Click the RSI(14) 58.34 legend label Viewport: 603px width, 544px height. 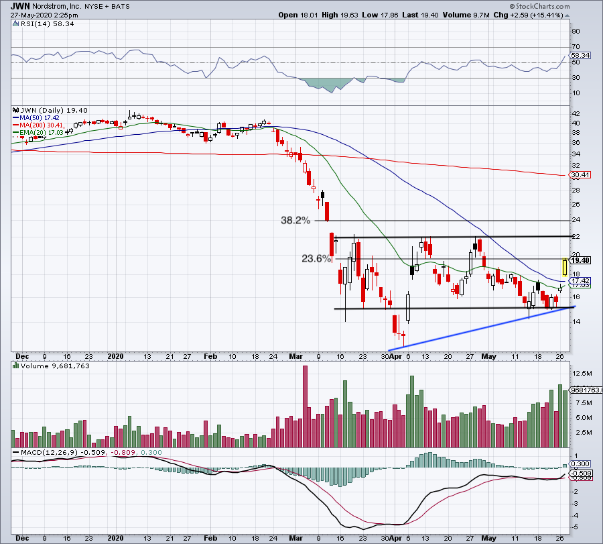[47, 24]
